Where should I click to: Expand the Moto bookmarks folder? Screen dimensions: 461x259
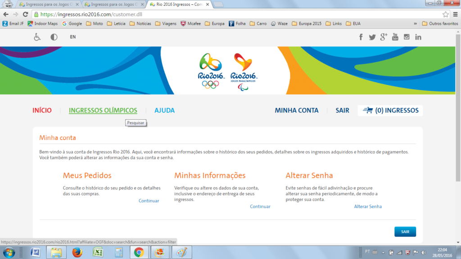click(95, 23)
